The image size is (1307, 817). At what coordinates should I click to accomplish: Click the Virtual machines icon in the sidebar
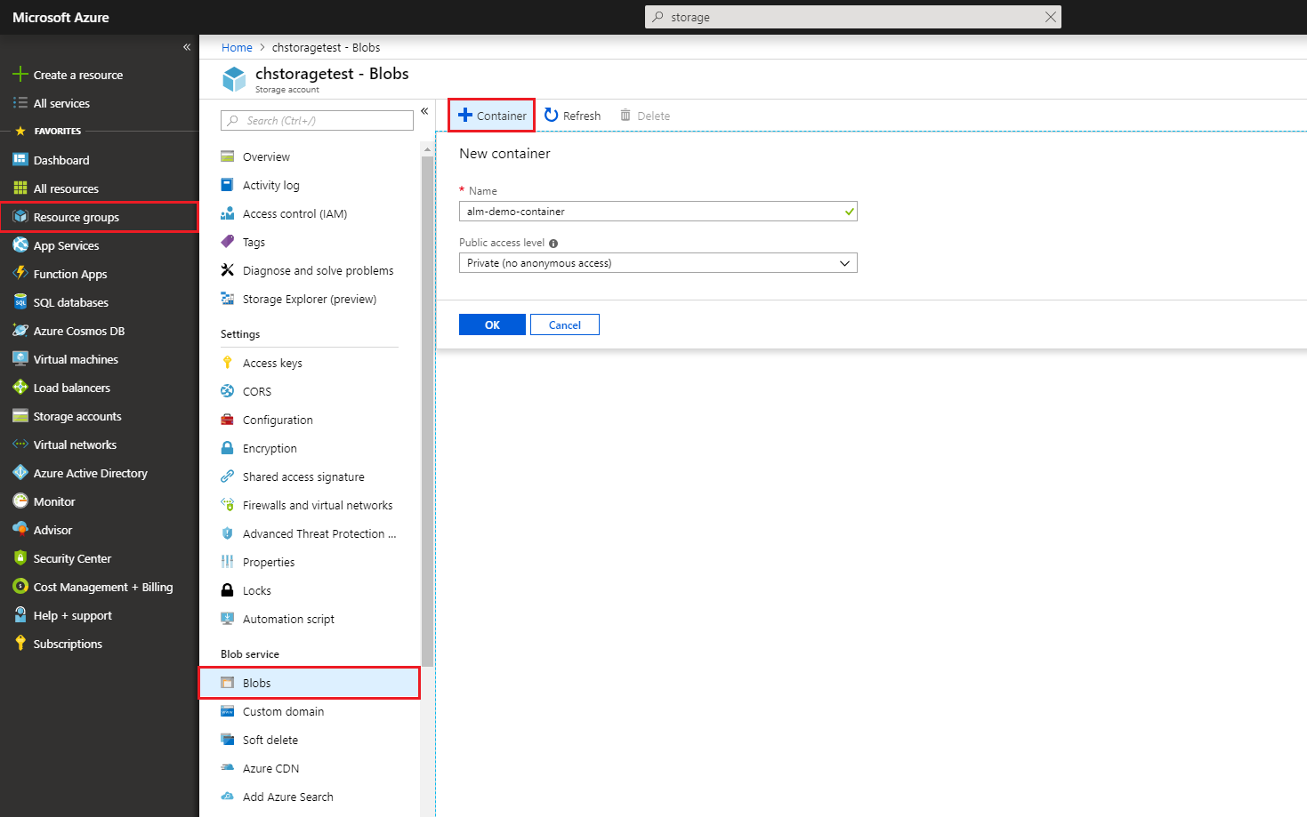pyautogui.click(x=20, y=359)
